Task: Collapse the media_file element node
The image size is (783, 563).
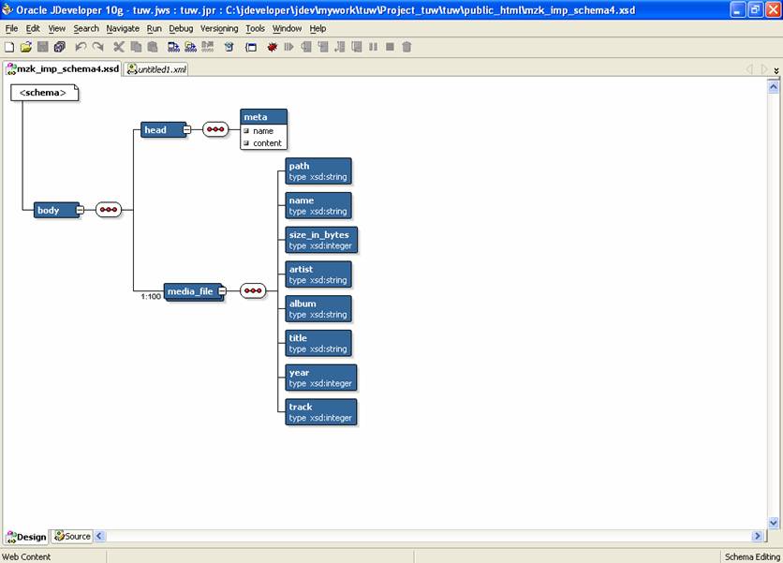Action: click(222, 291)
